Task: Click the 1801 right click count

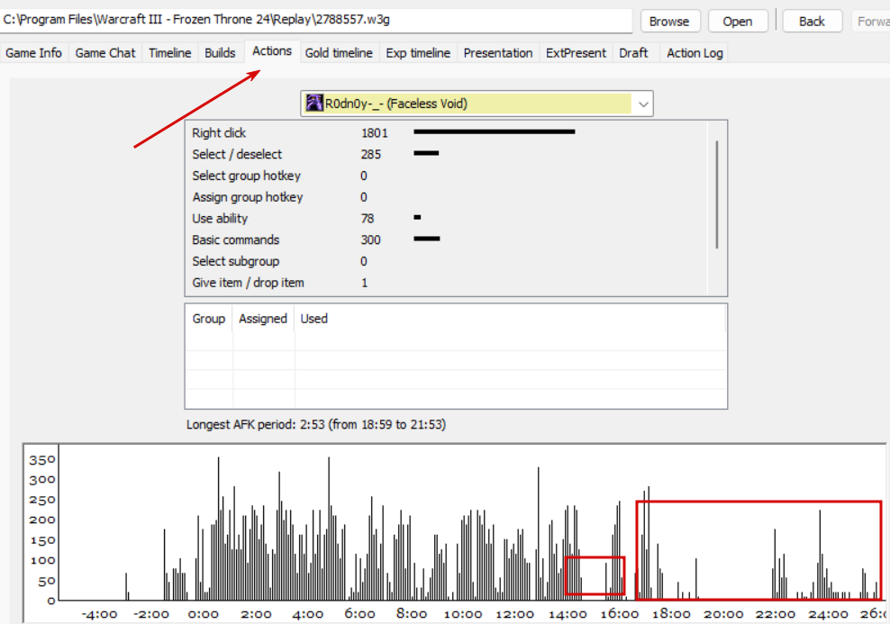Action: coord(374,133)
